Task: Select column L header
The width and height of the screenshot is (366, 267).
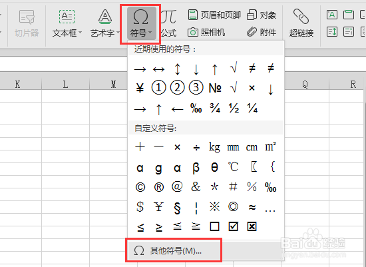Action: coord(66,84)
